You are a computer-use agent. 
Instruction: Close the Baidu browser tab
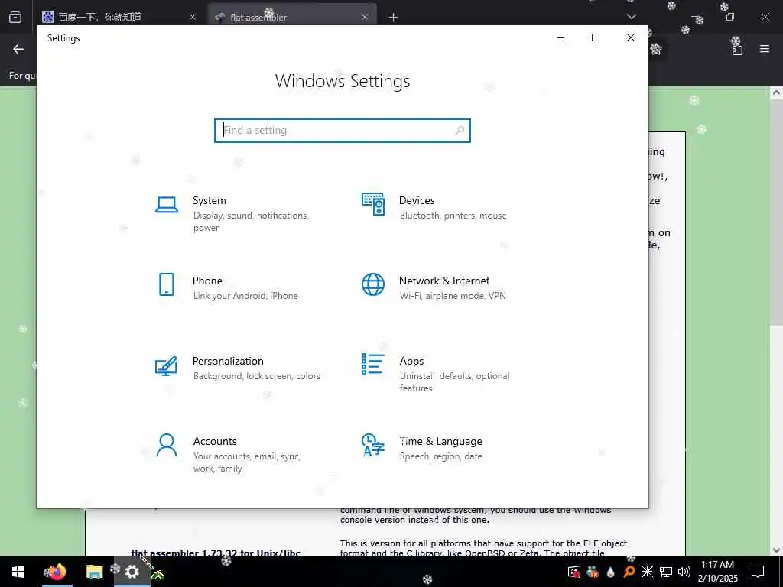pos(192,17)
